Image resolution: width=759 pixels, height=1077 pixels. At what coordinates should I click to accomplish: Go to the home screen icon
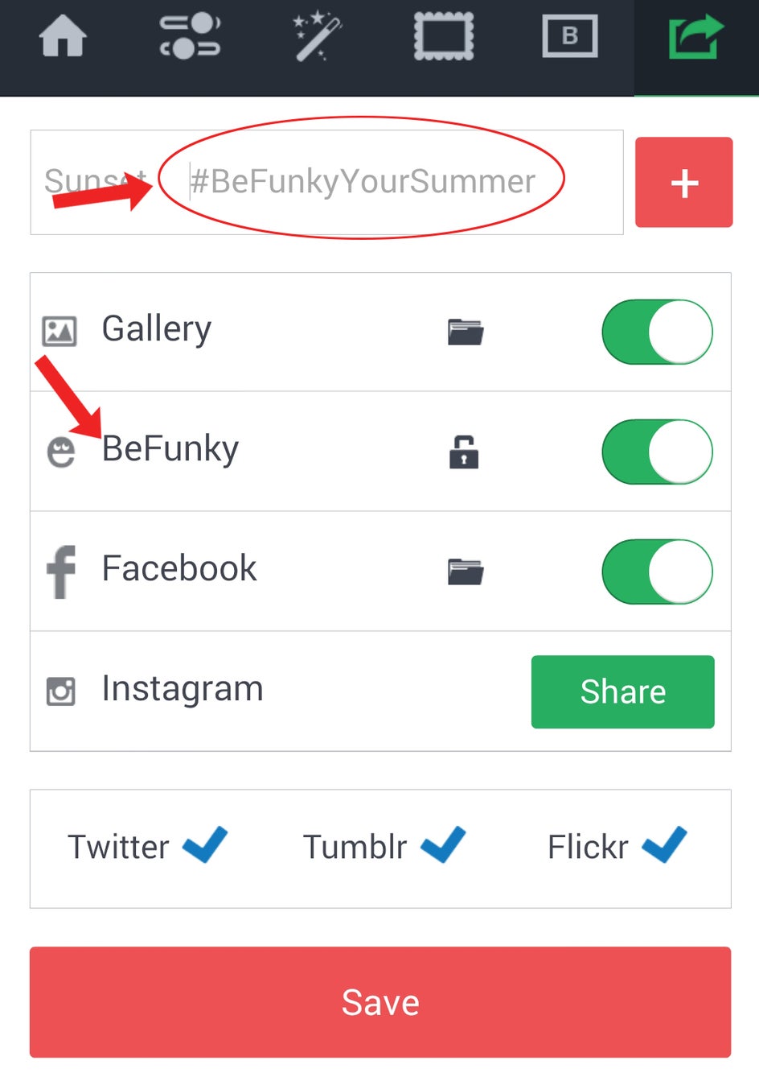(x=63, y=37)
